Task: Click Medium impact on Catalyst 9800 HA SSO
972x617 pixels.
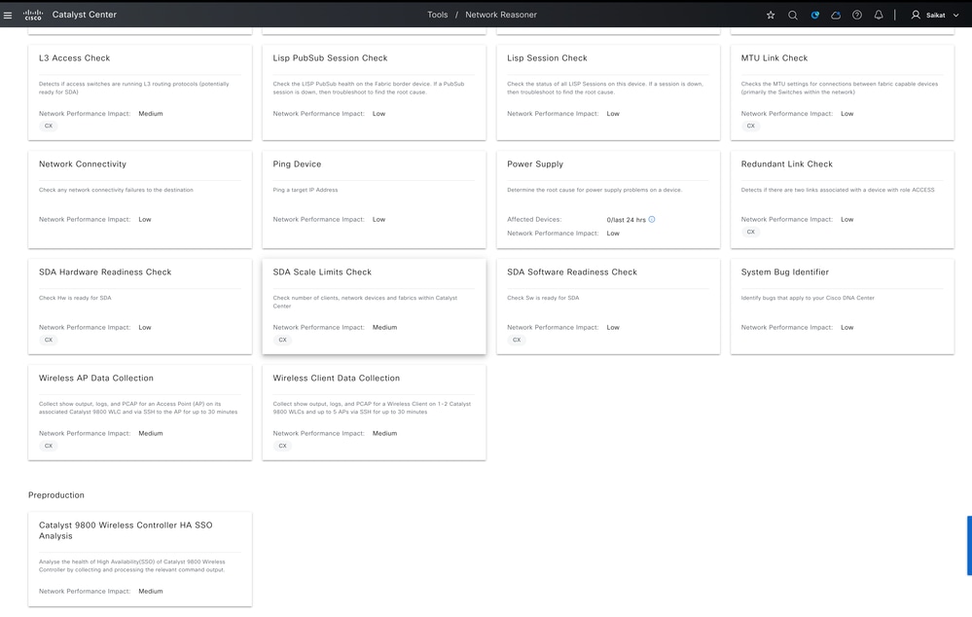Action: 151,591
